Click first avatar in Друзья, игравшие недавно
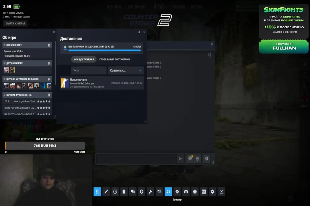This screenshot has width=310, height=206. [6, 86]
